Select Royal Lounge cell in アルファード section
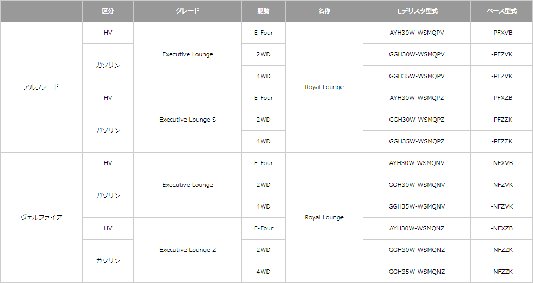The width and height of the screenshot is (533, 283). 324,87
